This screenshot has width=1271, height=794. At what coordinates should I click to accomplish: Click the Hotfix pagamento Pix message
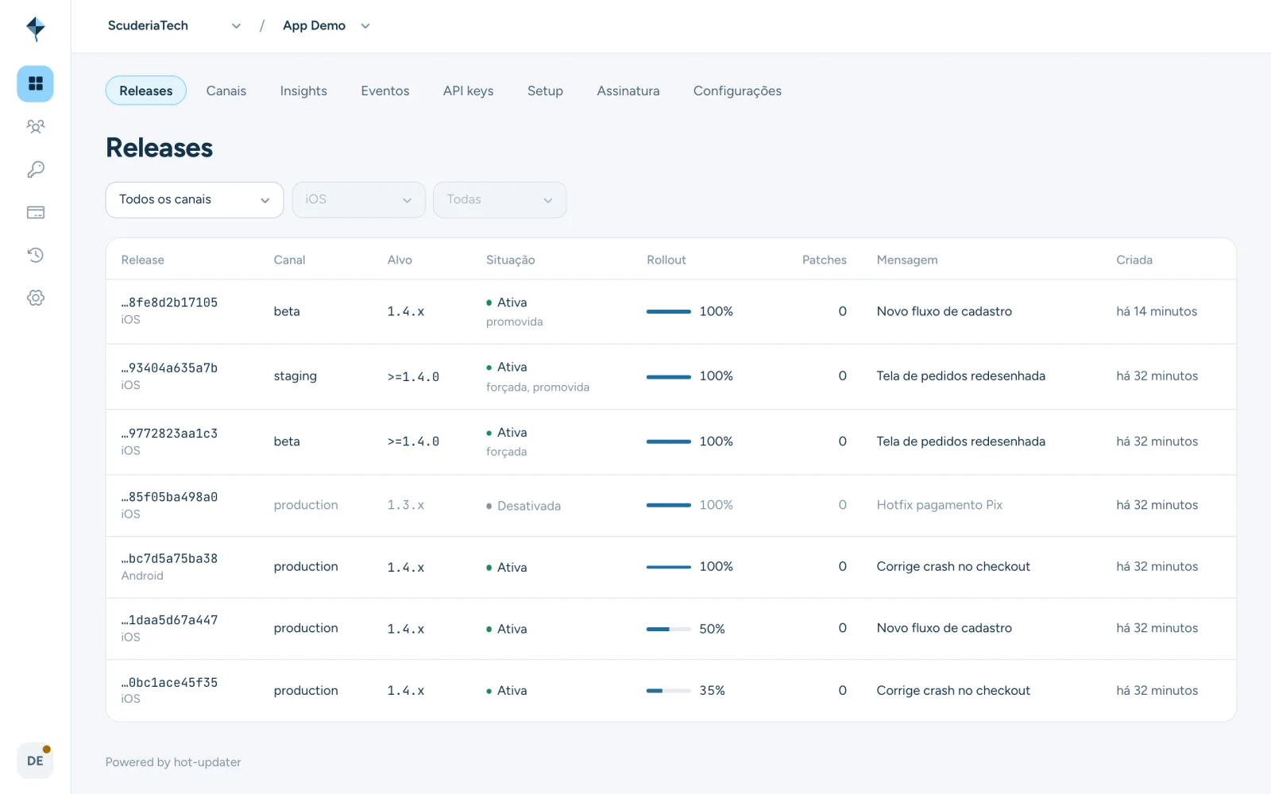point(940,505)
